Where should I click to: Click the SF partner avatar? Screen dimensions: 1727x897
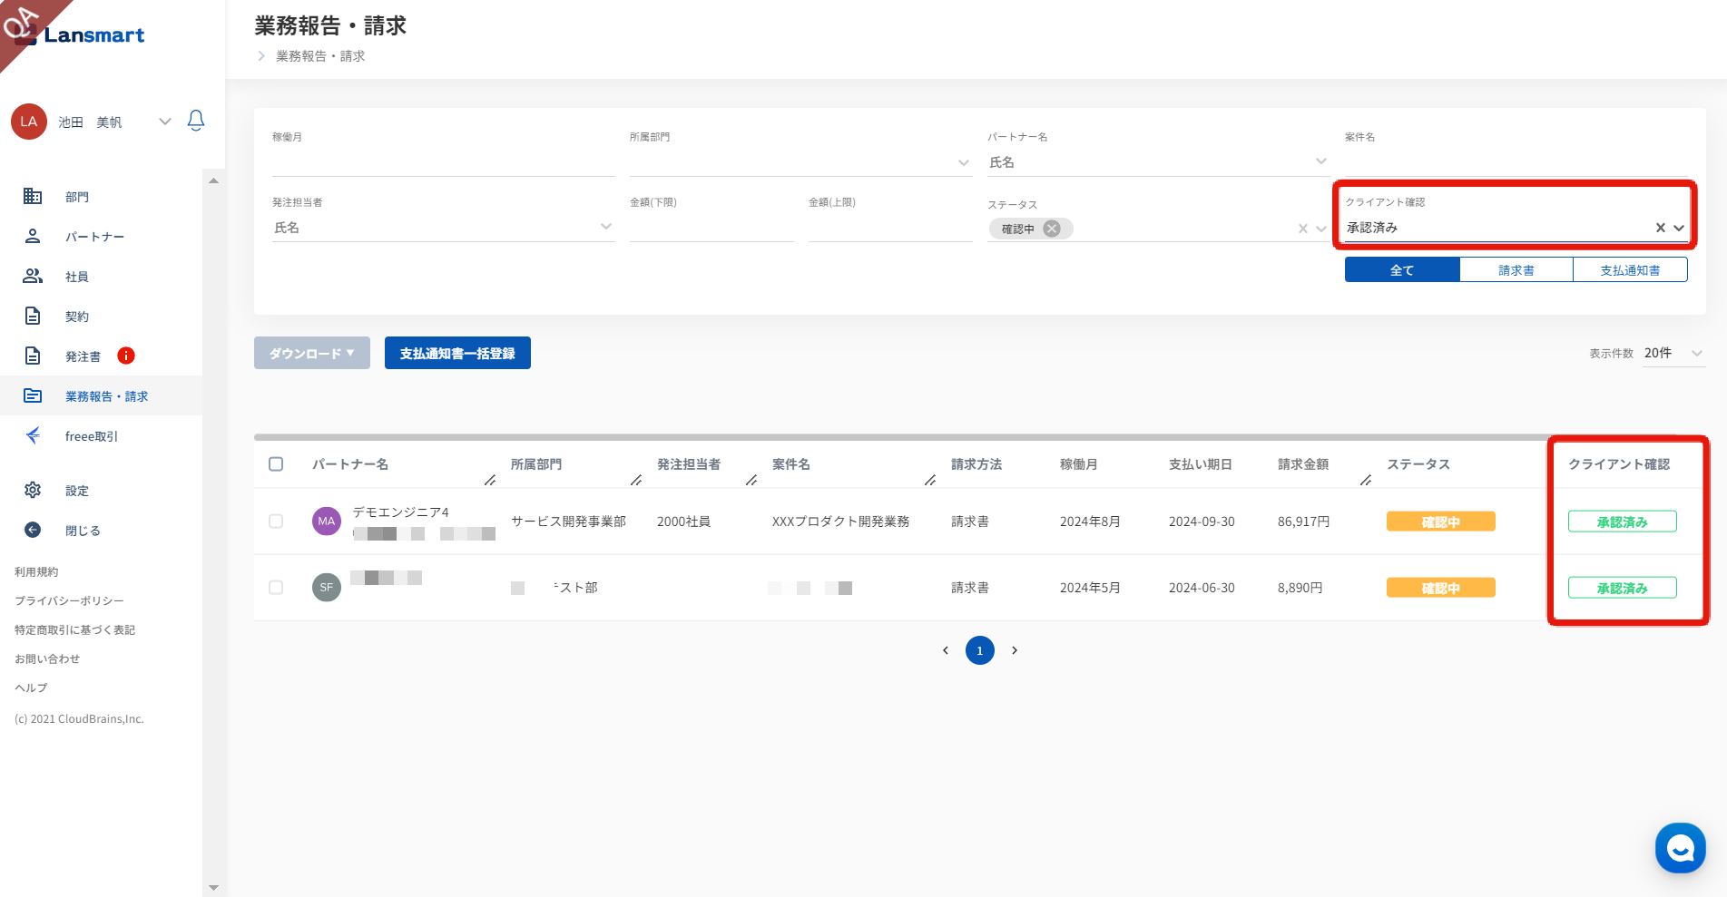point(327,588)
